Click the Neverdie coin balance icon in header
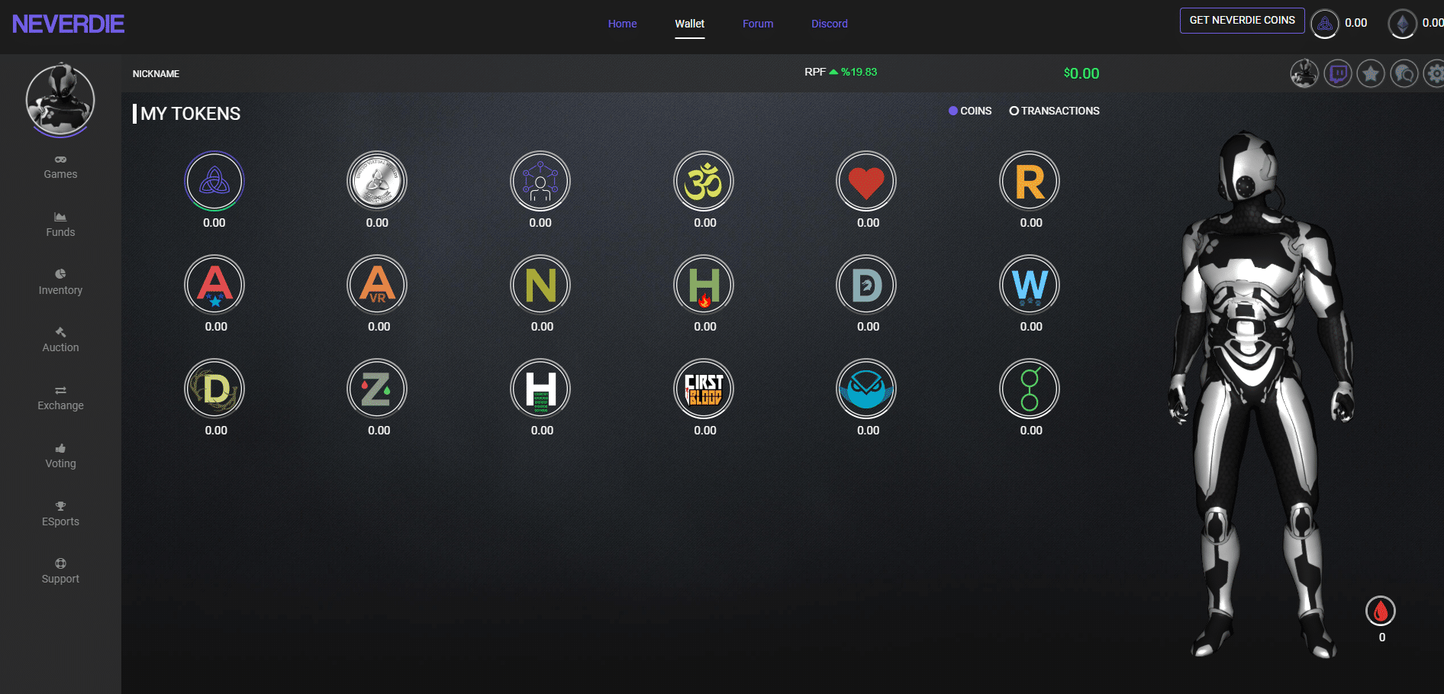The image size is (1444, 694). 1325,24
